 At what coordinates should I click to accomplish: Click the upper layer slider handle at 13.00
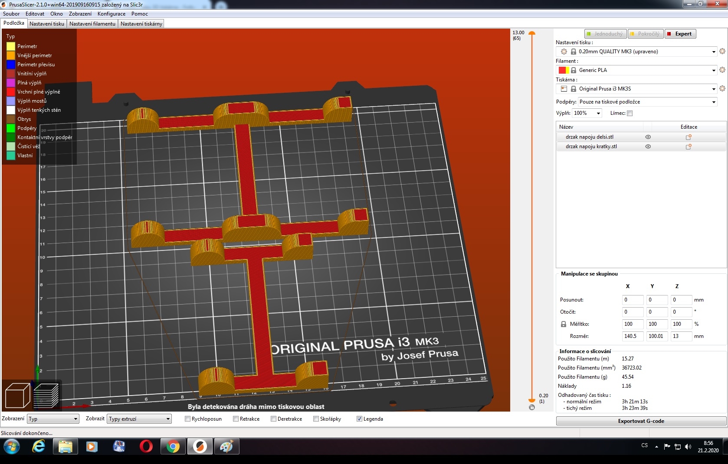(532, 33)
